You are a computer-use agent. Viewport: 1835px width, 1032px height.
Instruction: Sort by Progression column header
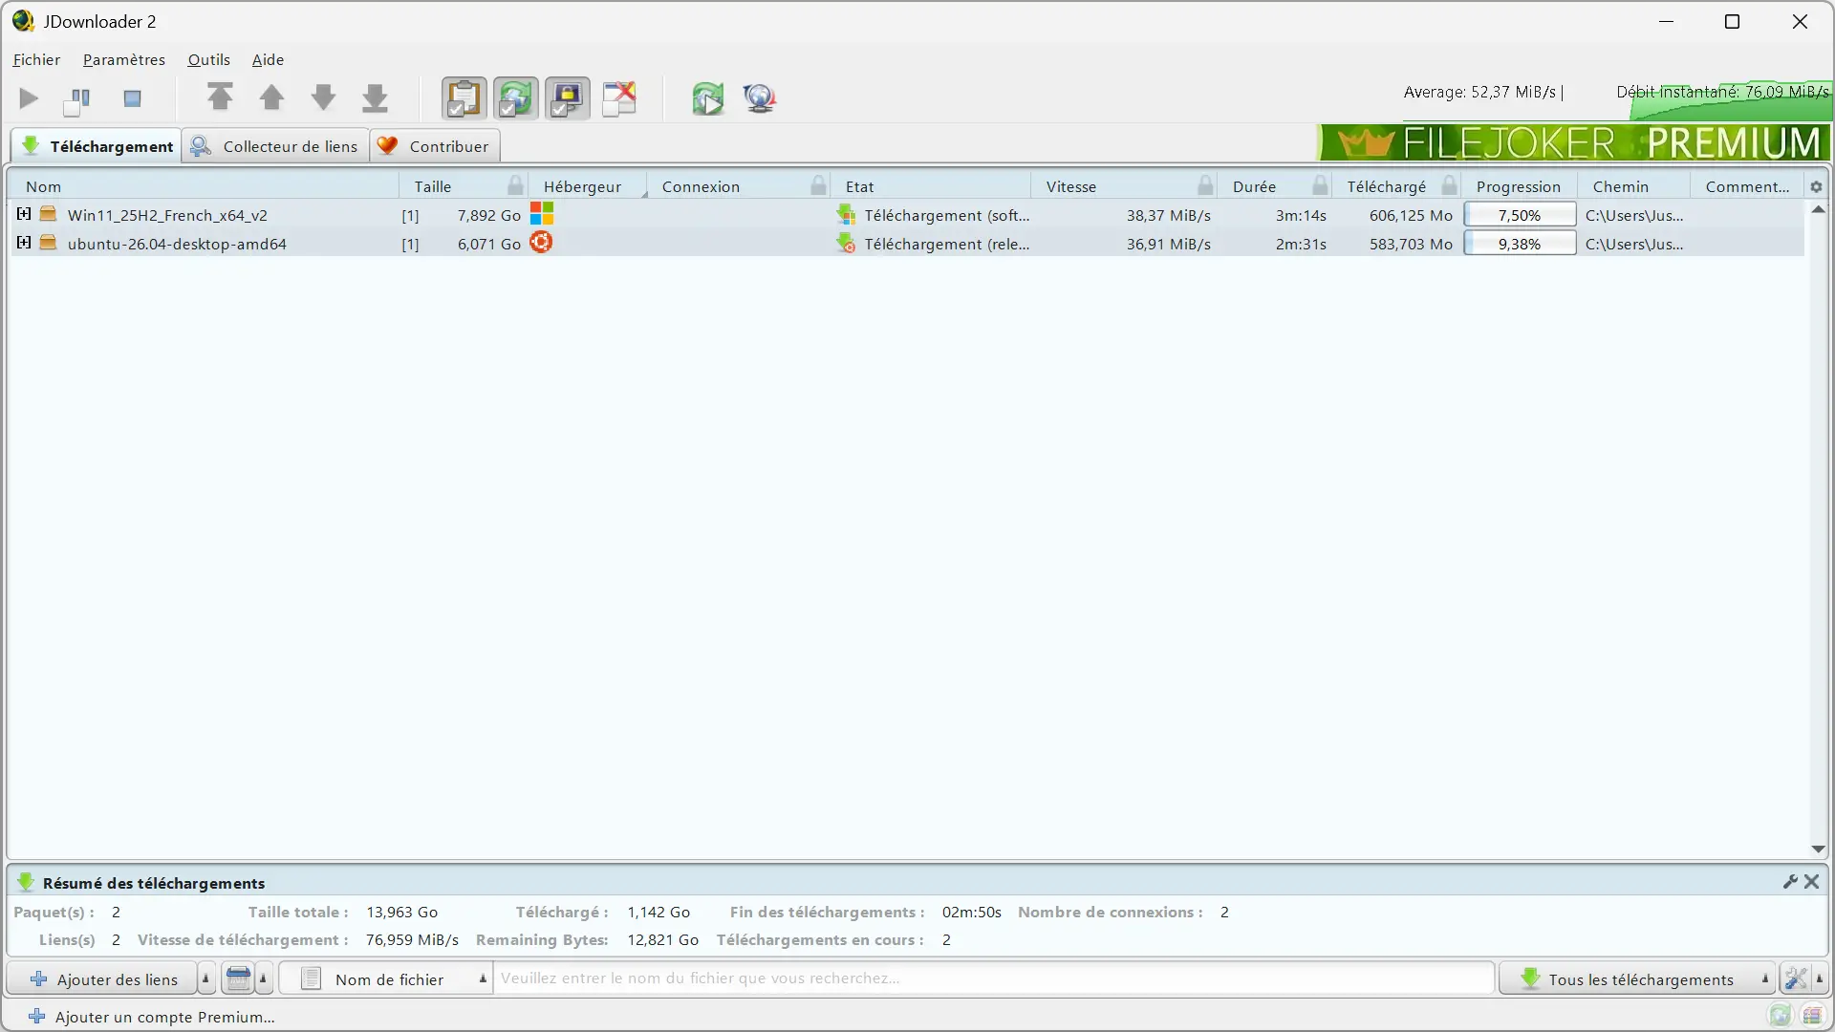[1518, 186]
